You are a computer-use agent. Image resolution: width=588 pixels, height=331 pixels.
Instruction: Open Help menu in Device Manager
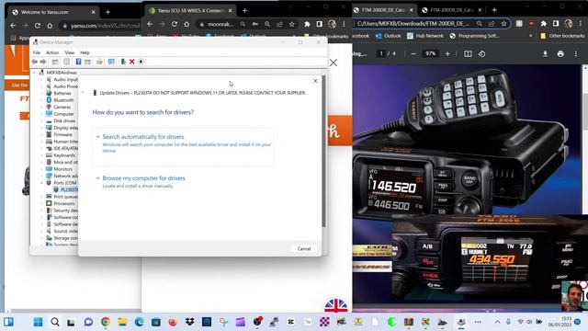point(85,52)
